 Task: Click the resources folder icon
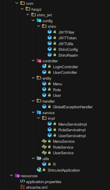17,175
